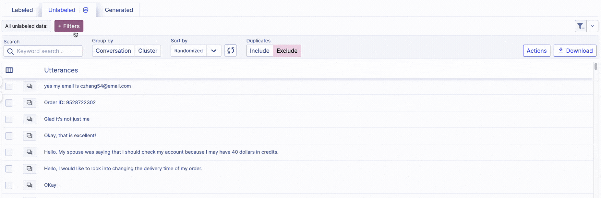Image resolution: width=601 pixels, height=198 pixels.
Task: Select checkbox for the Order ID utterance
Action: (9, 103)
